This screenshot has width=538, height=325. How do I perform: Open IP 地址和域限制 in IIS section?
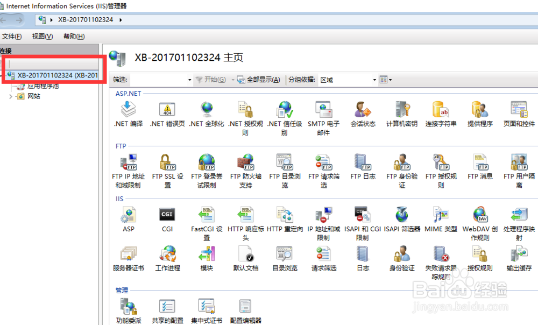click(323, 224)
